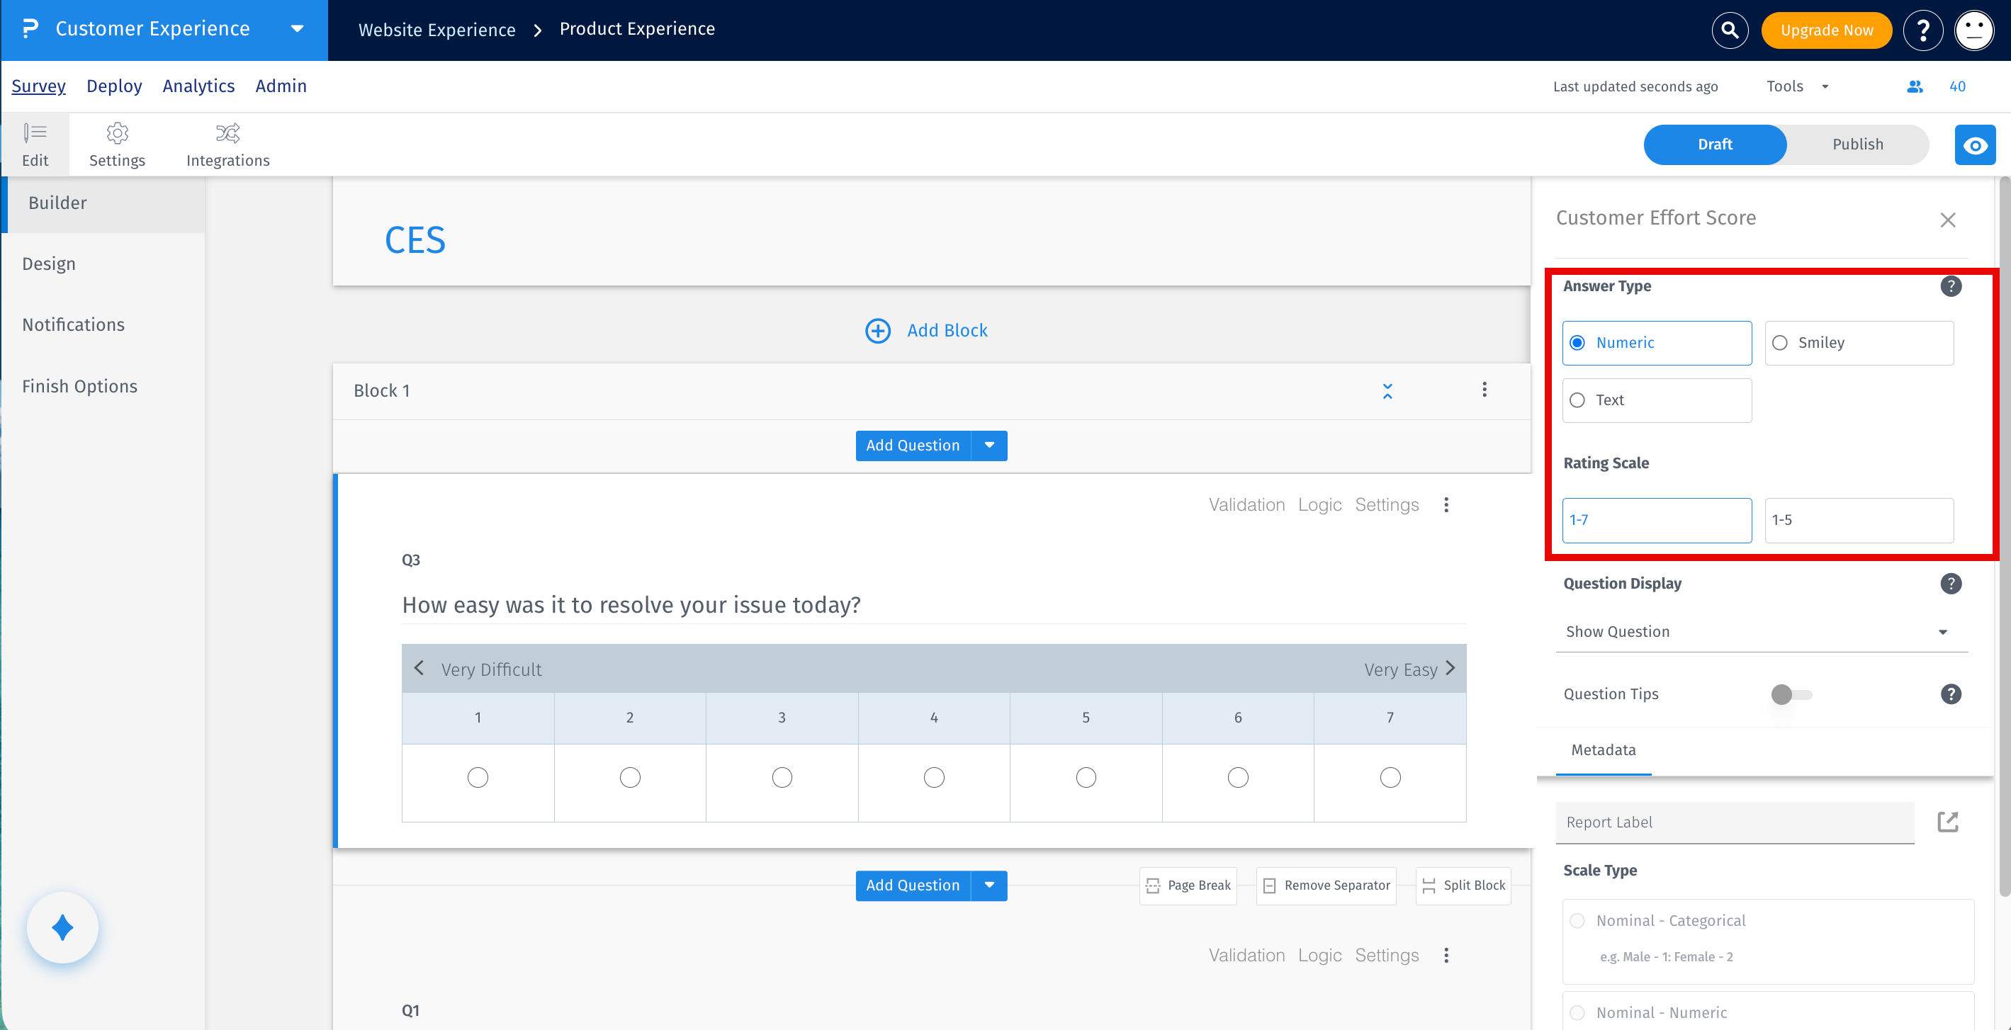The height and width of the screenshot is (1030, 2011).
Task: Open Q3 Settings link
Action: [1387, 505]
